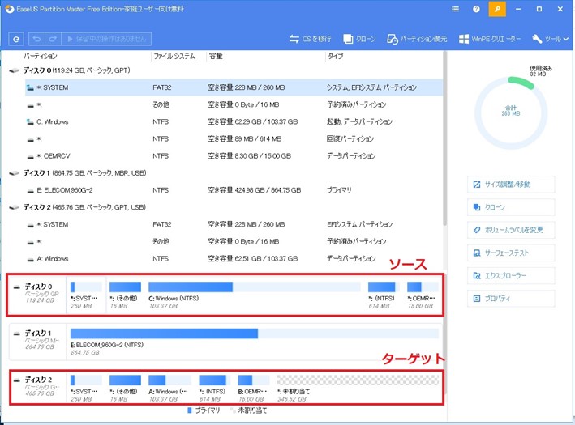575x425 pixels.
Task: Click the パーティション column header
Action: tap(41, 56)
